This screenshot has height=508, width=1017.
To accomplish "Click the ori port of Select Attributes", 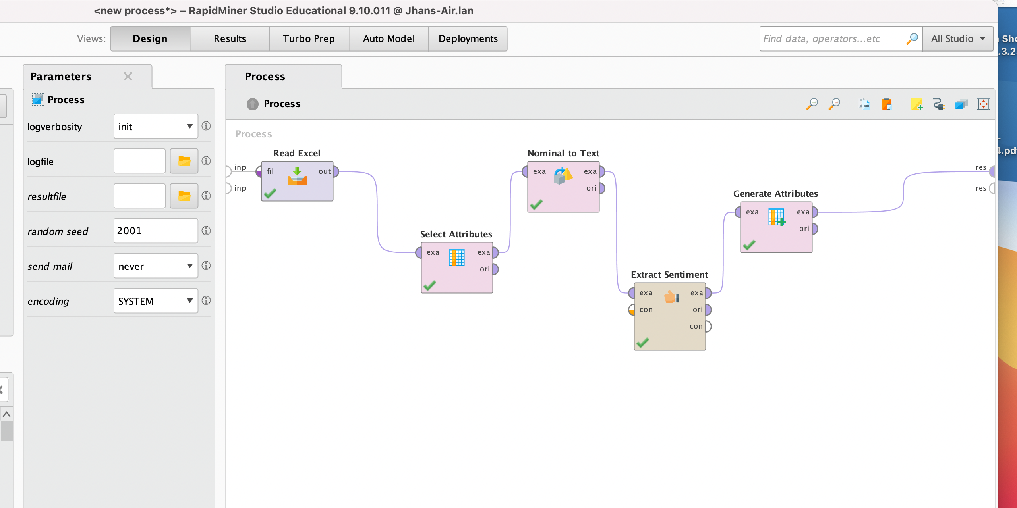I will (495, 269).
